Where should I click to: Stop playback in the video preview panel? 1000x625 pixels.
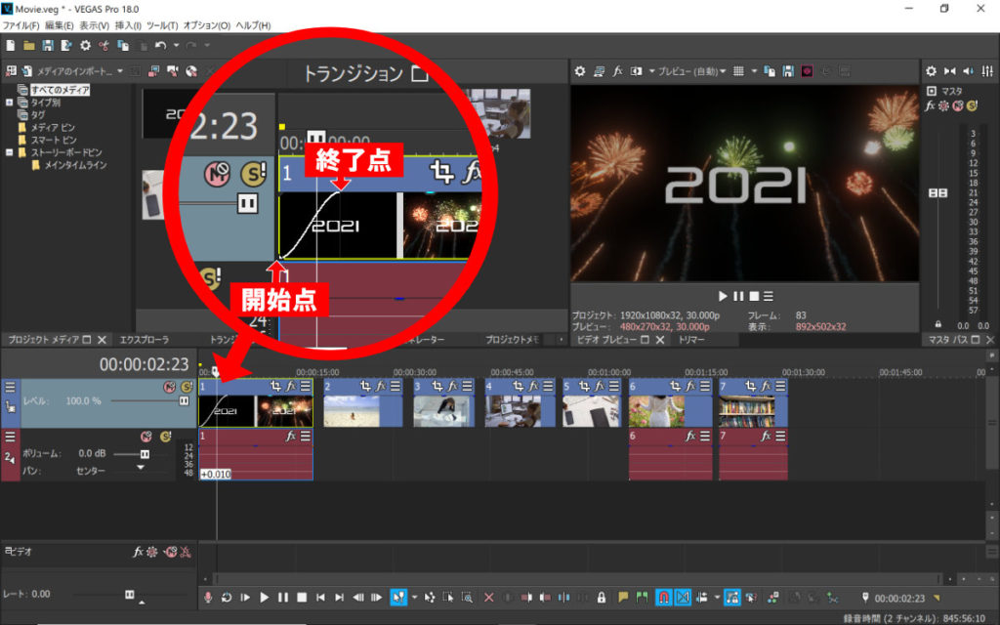754,296
